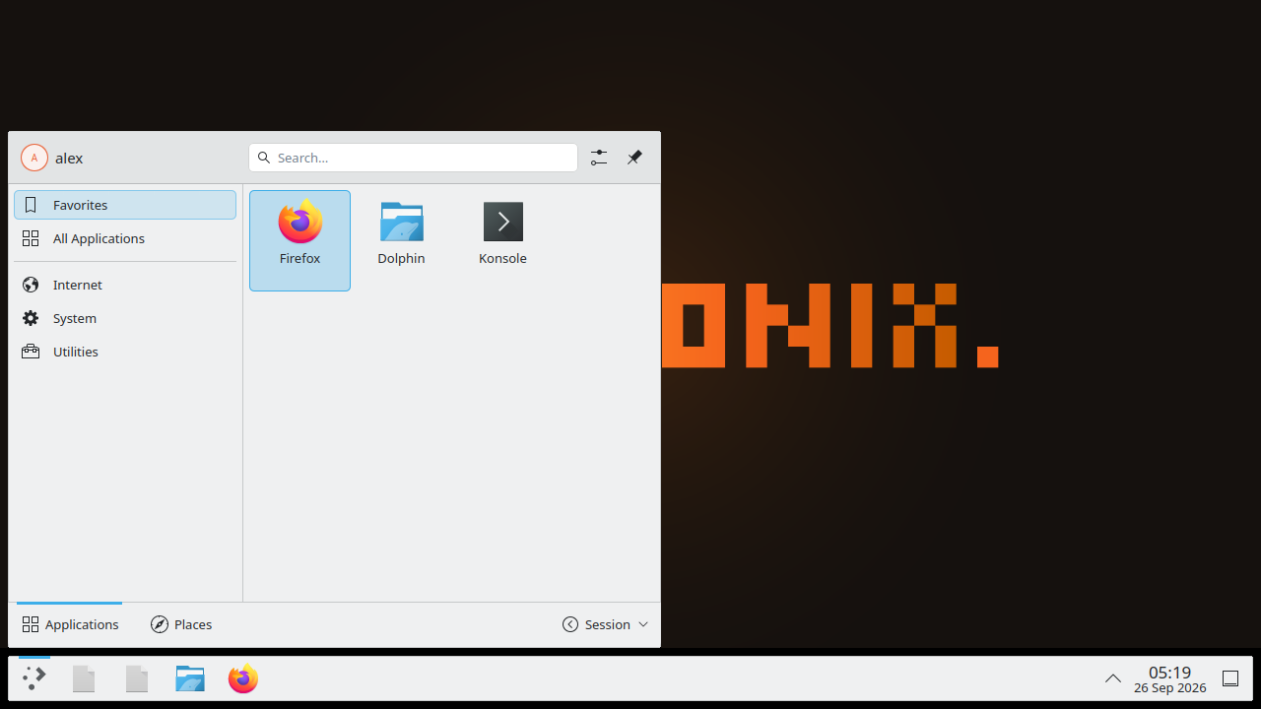Click the application launcher button in the taskbar

[x=34, y=678]
